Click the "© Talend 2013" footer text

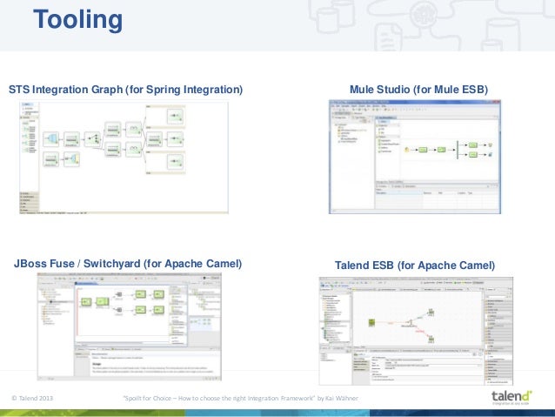tap(32, 398)
